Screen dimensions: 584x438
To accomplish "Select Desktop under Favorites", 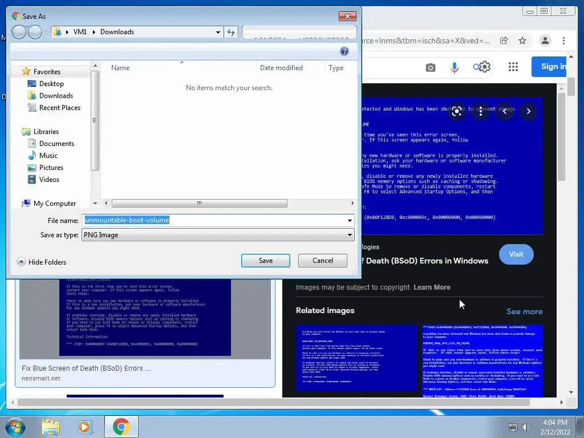I will [51, 84].
